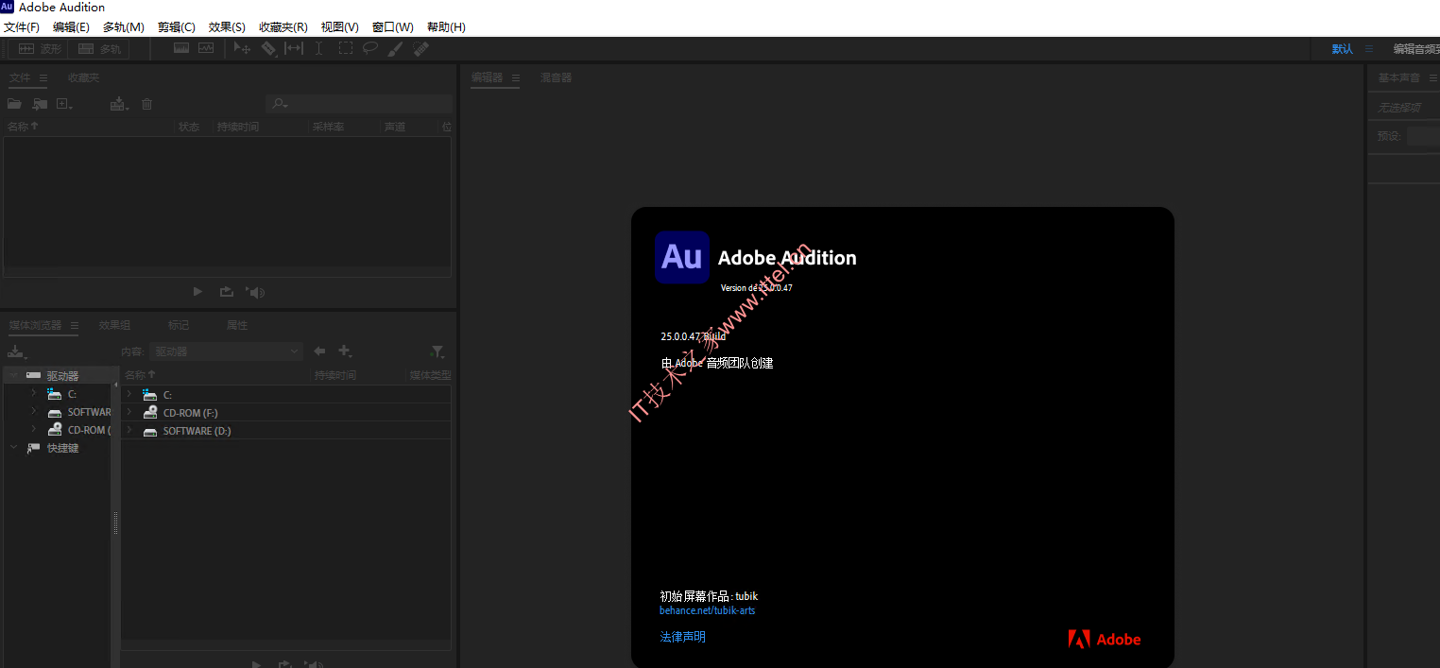1440x668 pixels.
Task: Switch to 波形 waveform view
Action: [39, 49]
